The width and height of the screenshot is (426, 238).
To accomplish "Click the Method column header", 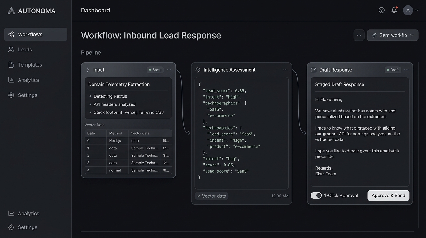I will [x=118, y=133].
